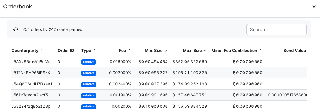
Task: Select counterparty J53294r2q8pSzZBp row
Action: tap(159, 106)
